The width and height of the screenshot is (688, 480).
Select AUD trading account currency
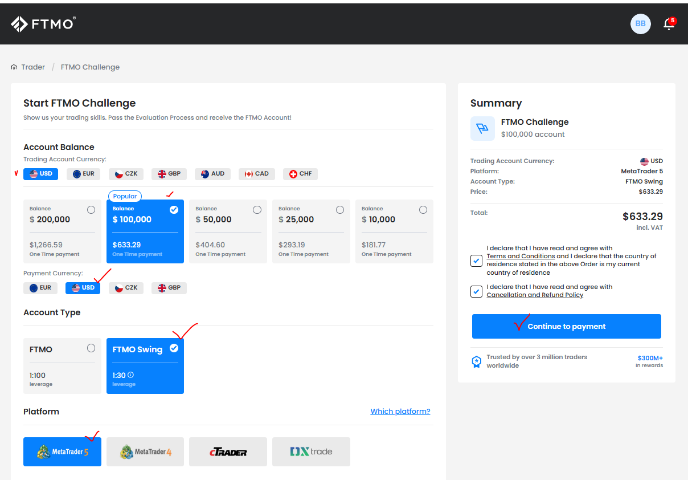pyautogui.click(x=212, y=174)
